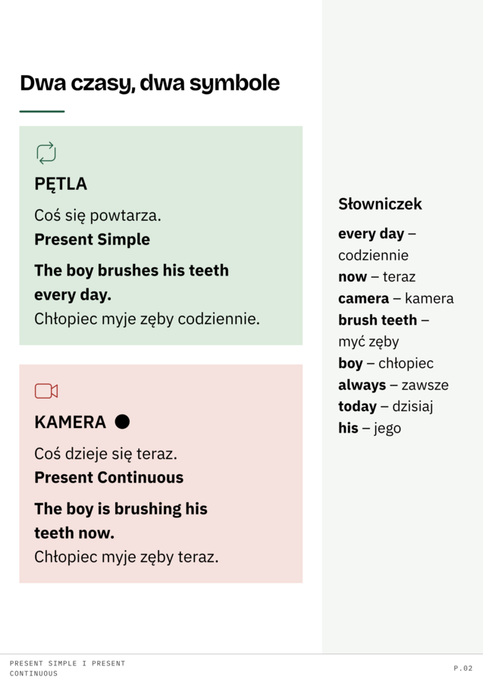Click the page number P.02
Screen dimensions: 483x683
[463, 668]
